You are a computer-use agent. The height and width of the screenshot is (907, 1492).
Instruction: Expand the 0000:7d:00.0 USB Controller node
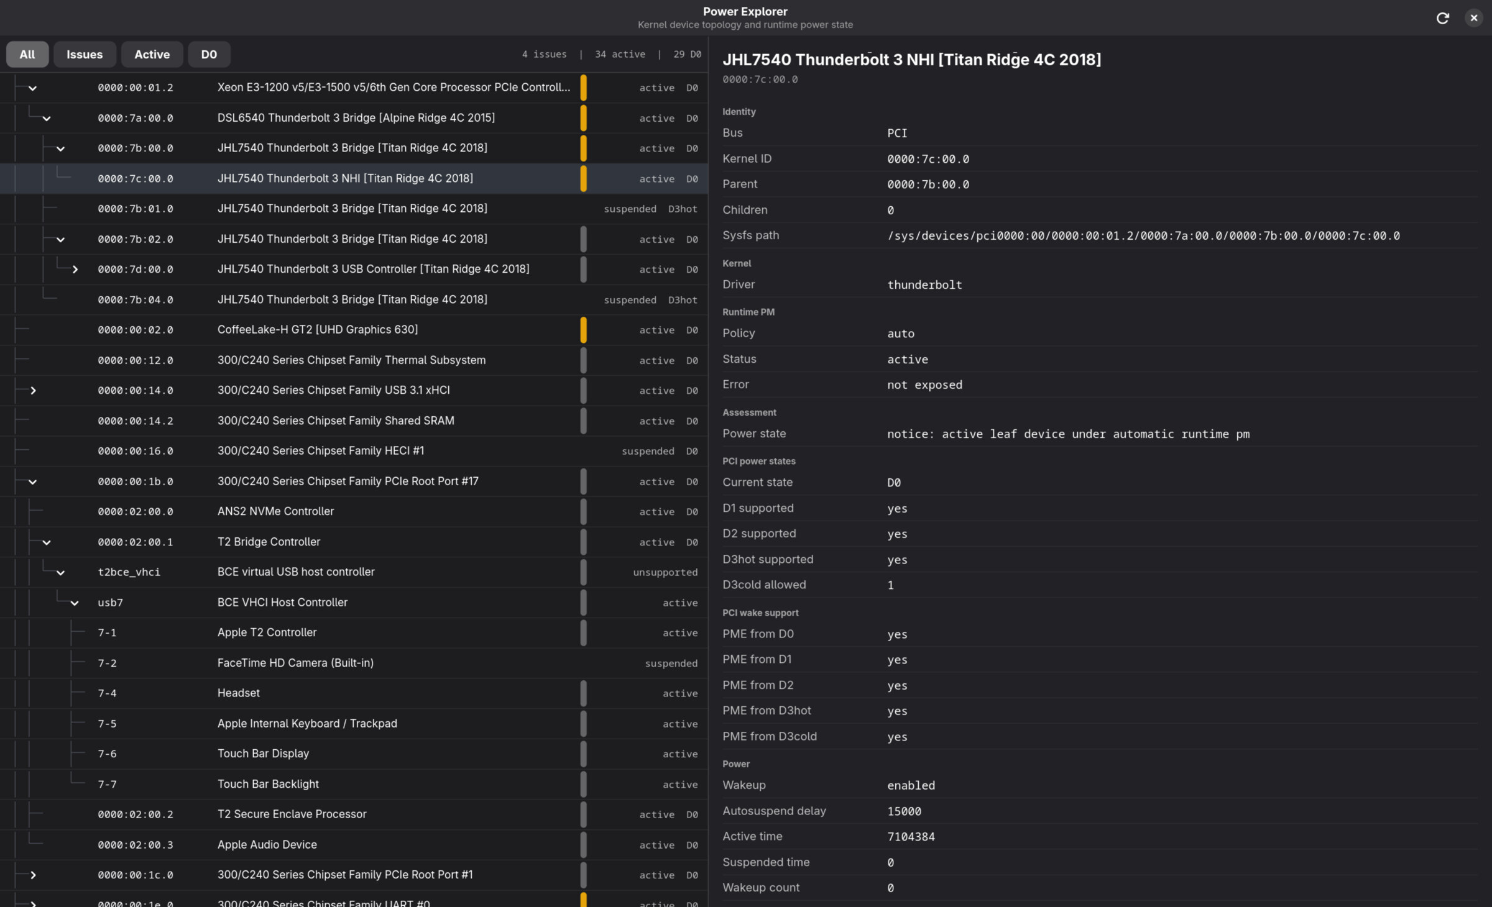75,270
